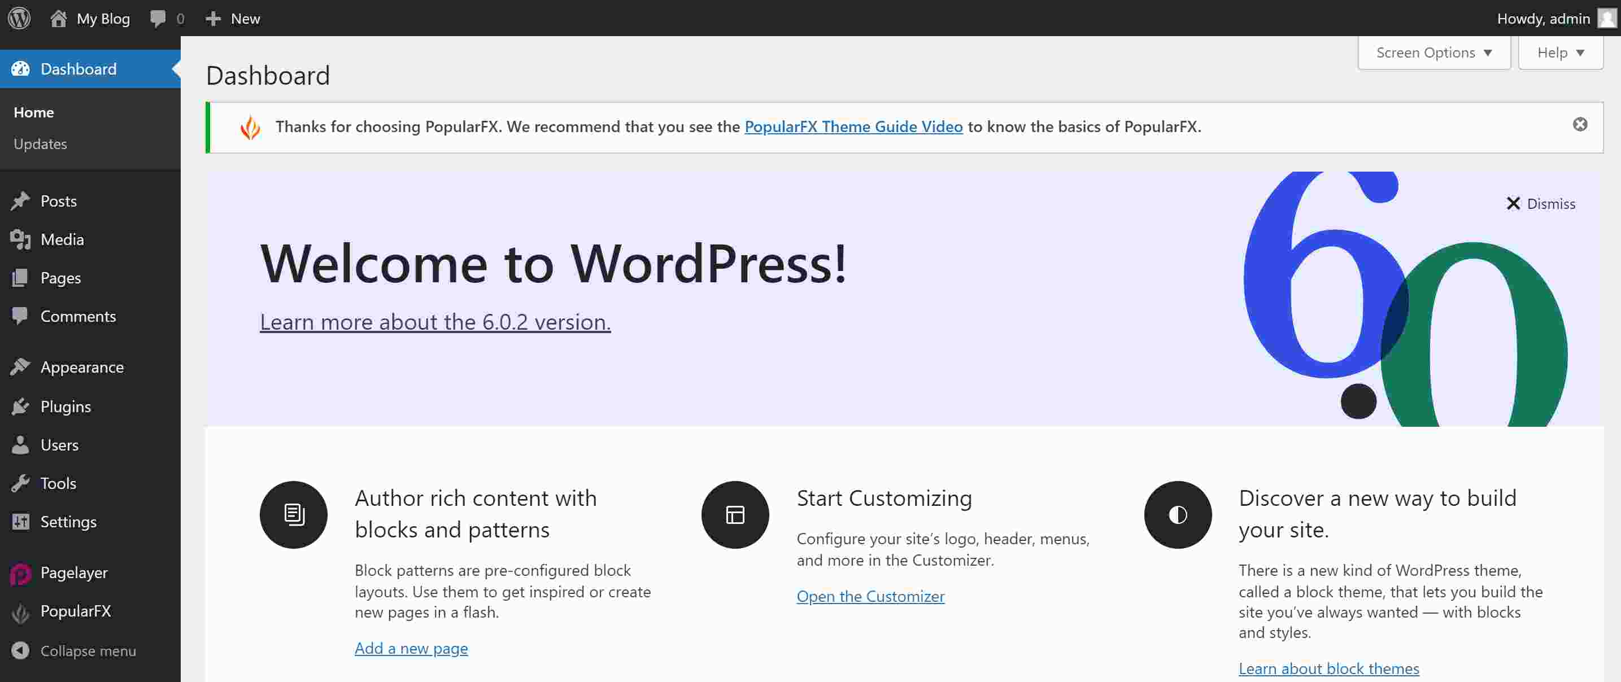Image resolution: width=1621 pixels, height=682 pixels.
Task: Click the admin avatar in the top bar
Action: (x=1606, y=18)
